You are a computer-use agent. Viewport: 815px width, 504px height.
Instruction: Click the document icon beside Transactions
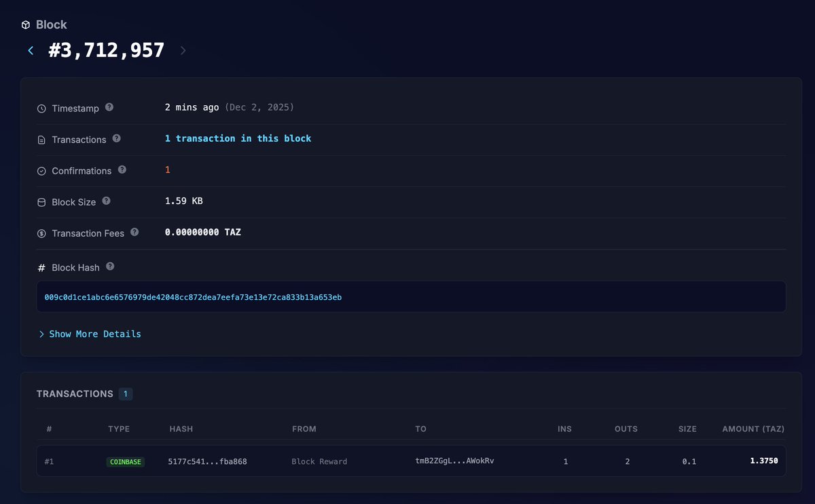point(41,140)
